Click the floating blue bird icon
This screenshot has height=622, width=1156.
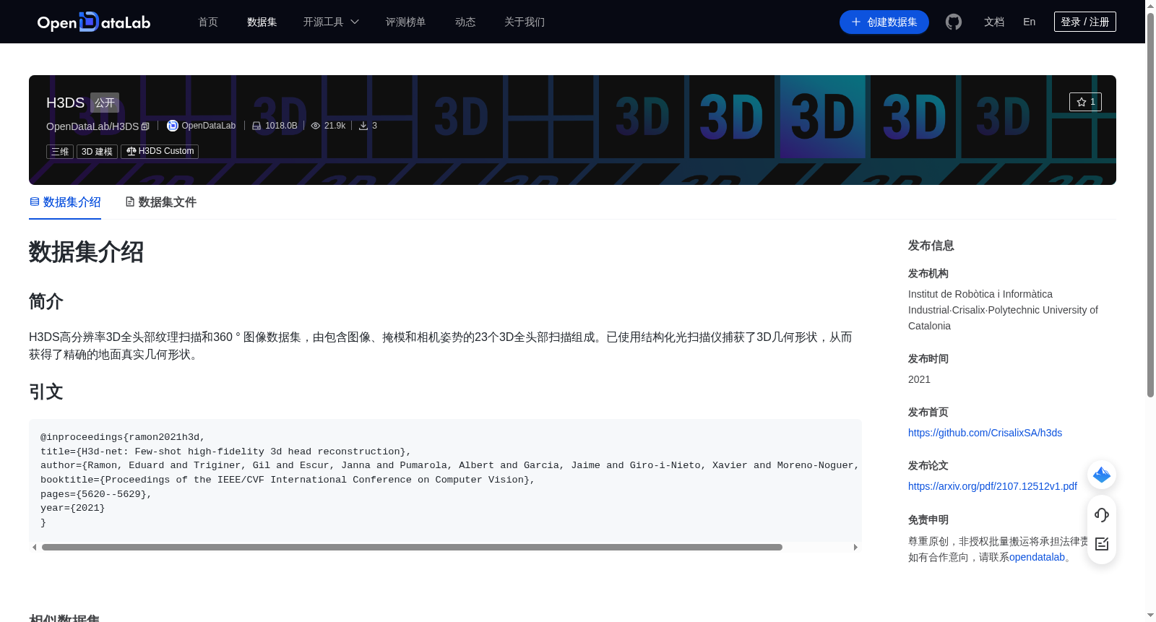[x=1102, y=475]
